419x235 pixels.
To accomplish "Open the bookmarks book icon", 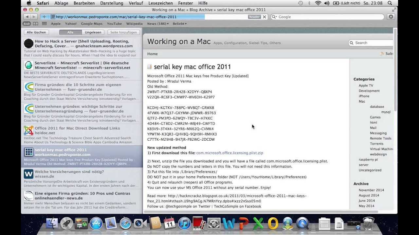I will pos(35,23).
